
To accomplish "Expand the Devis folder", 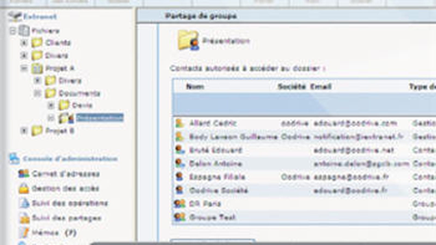I will coord(51,105).
